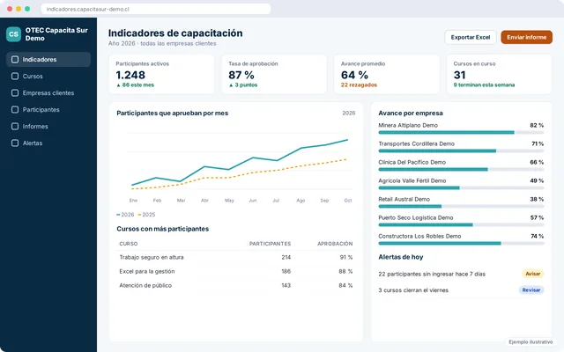Click the 214 participants value
Image resolution: width=564 pixels, height=352 pixels.
click(x=286, y=257)
